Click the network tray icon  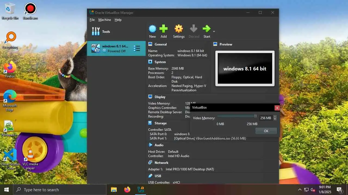point(306,190)
